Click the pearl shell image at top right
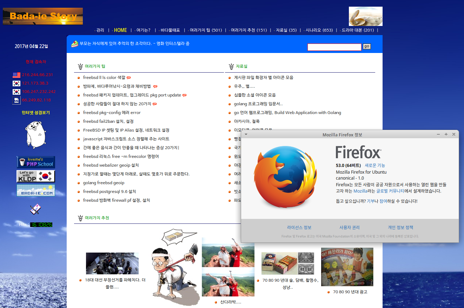464x308 pixels. [365, 16]
